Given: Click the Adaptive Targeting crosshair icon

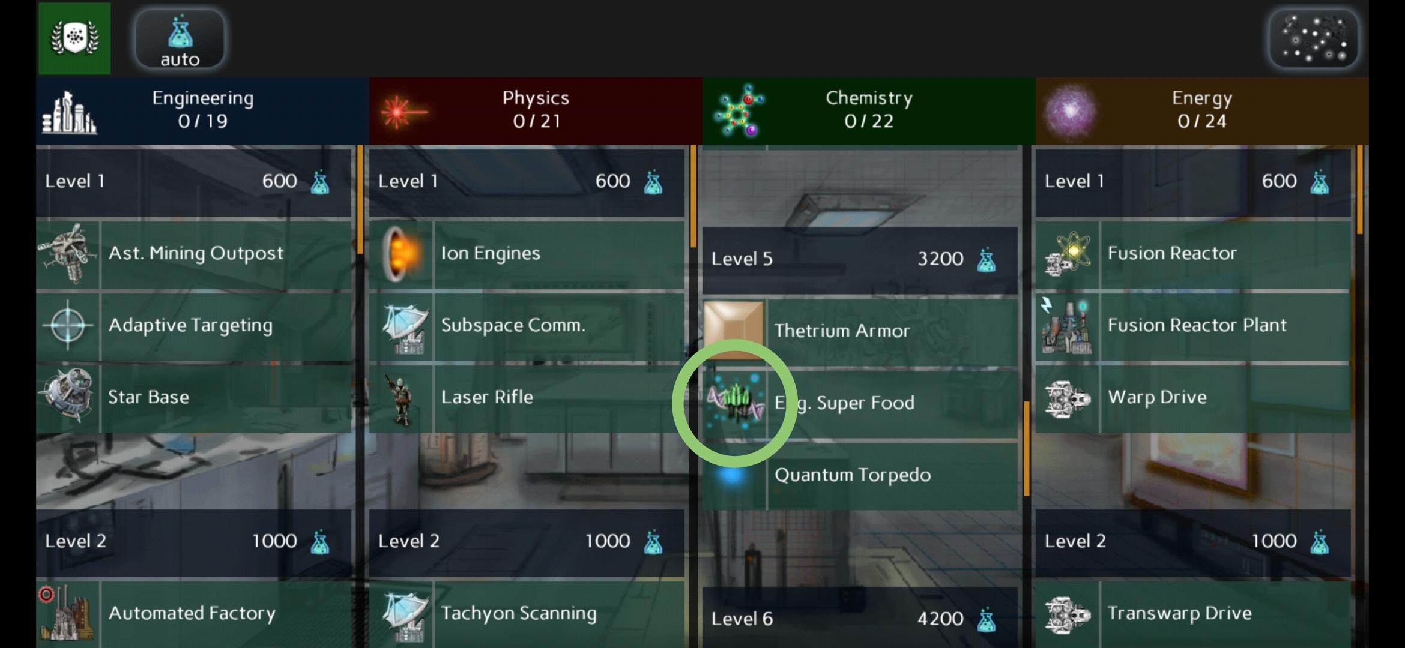Looking at the screenshot, I should (68, 326).
